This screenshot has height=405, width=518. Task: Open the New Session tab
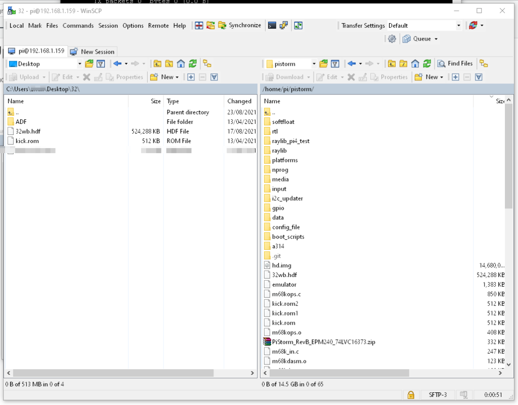click(x=93, y=52)
